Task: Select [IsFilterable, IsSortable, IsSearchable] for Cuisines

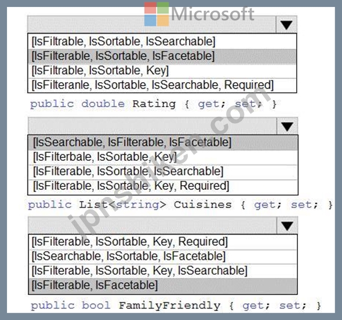Action: (163, 172)
